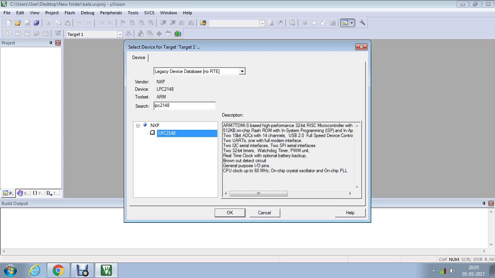Open the Flash menu

pos(70,13)
